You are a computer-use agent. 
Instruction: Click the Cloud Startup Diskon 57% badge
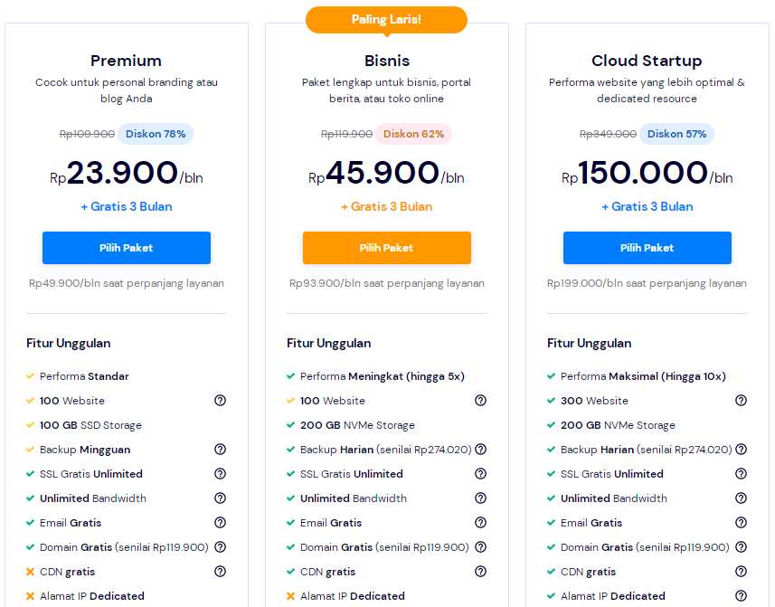point(676,134)
